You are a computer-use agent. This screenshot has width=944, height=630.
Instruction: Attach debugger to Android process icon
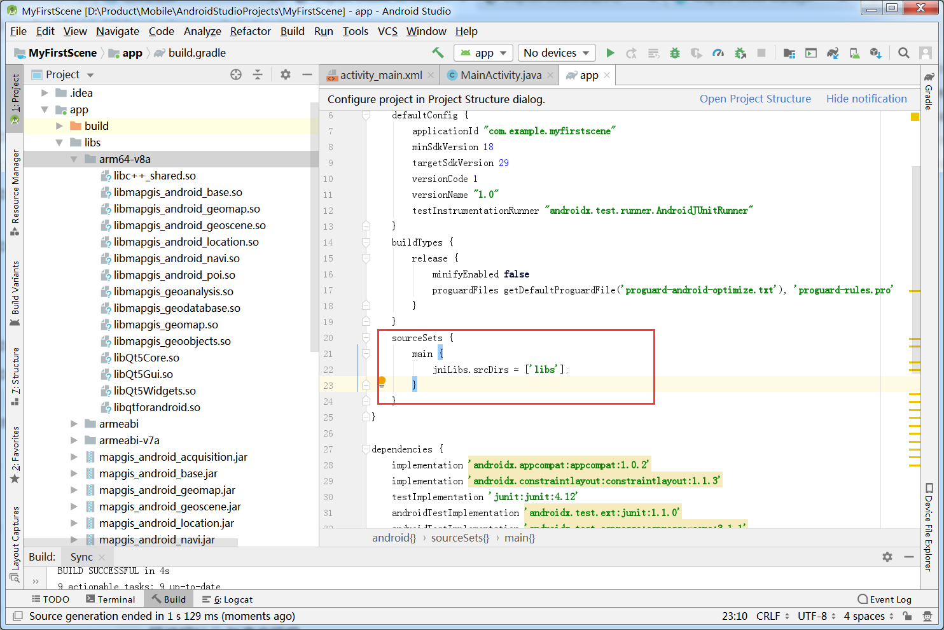740,53
